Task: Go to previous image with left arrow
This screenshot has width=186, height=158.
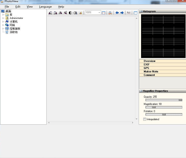Action: pos(117,13)
